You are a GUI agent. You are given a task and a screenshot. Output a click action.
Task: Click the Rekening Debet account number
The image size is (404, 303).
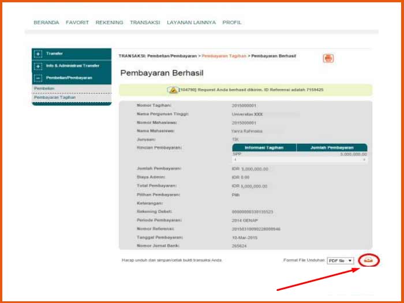click(x=253, y=212)
